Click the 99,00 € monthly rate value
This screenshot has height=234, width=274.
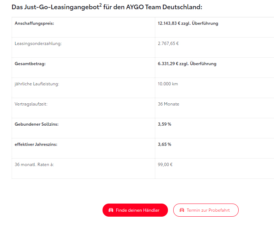pos(165,165)
